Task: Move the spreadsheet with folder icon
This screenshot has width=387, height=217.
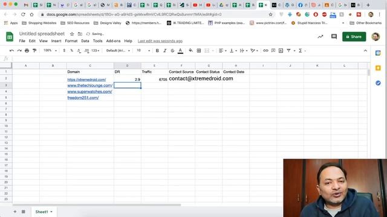Action: (80, 34)
